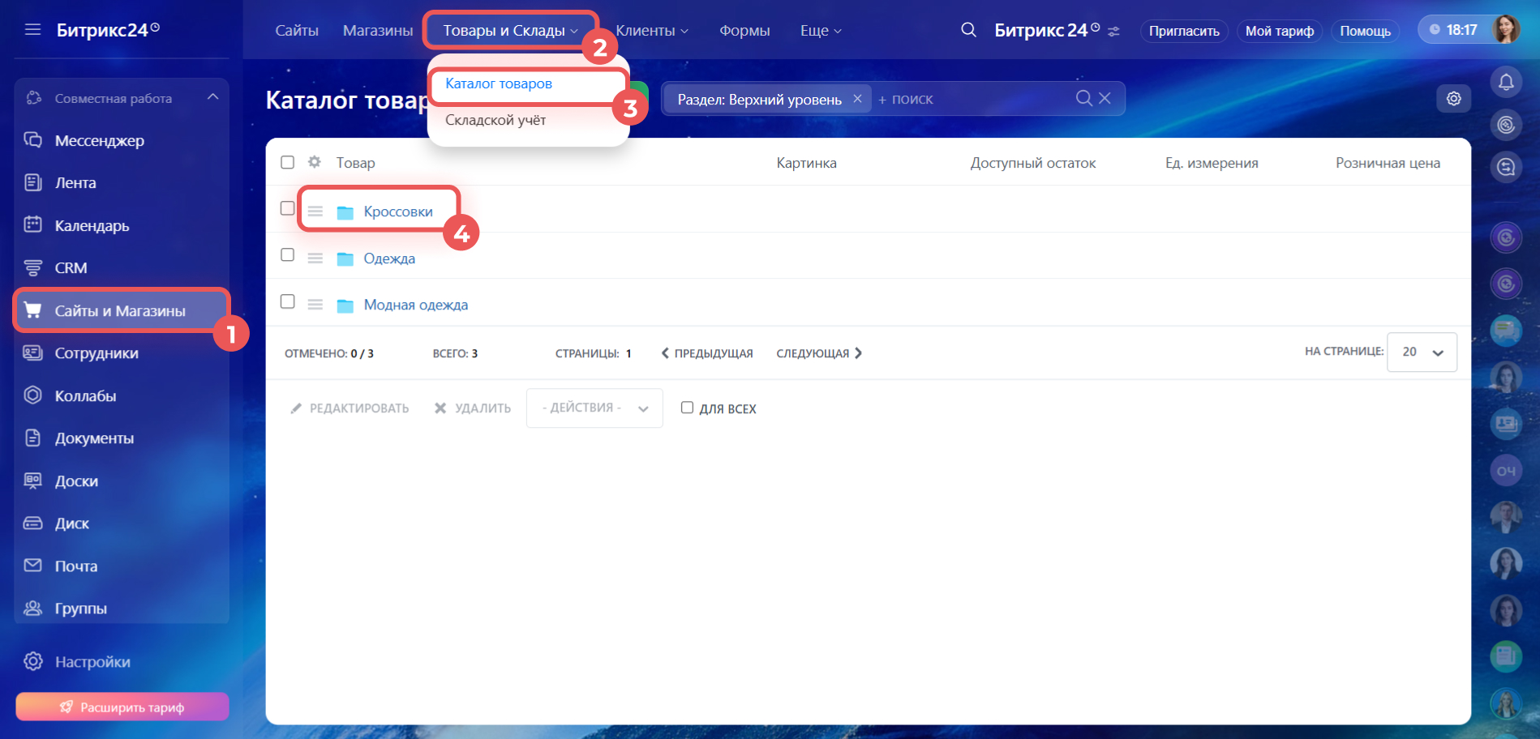
Task: Open Calendar in the left sidebar
Action: pos(92,225)
